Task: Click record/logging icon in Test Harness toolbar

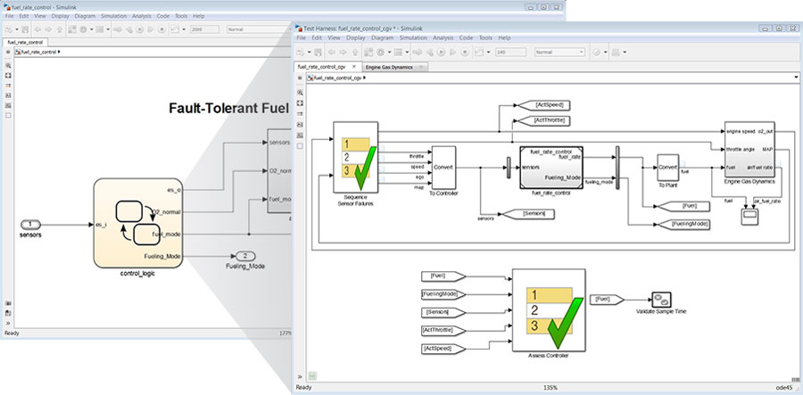Action: click(x=479, y=53)
